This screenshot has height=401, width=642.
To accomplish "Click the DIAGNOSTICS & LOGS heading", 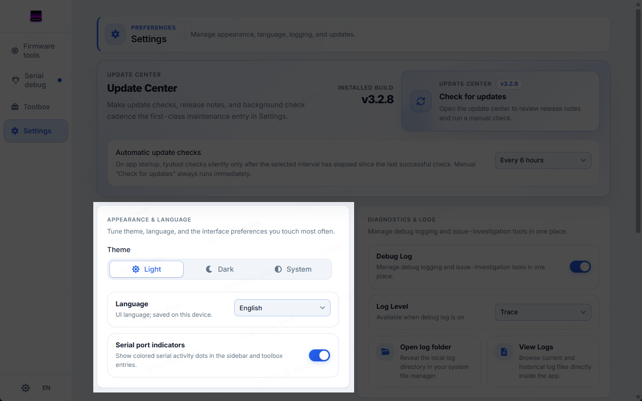I will (x=402, y=220).
